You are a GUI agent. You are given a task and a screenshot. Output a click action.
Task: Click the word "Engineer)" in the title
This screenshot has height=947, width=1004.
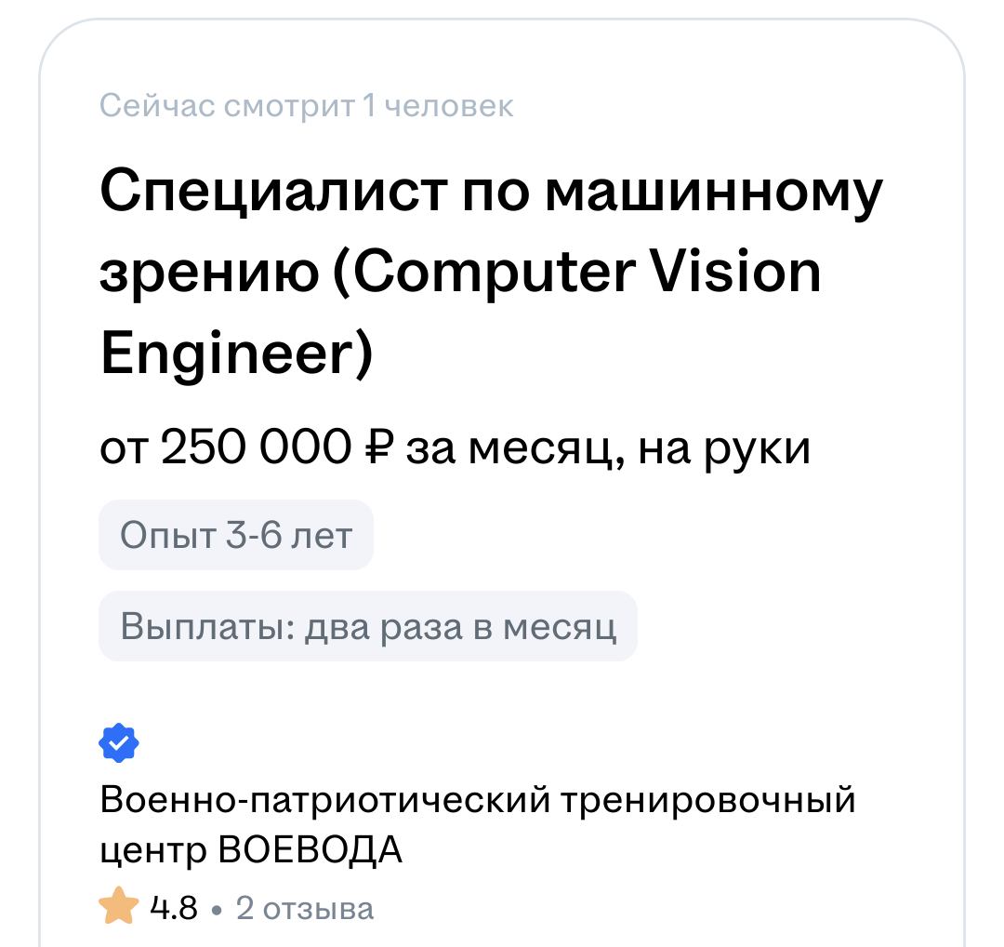point(236,353)
